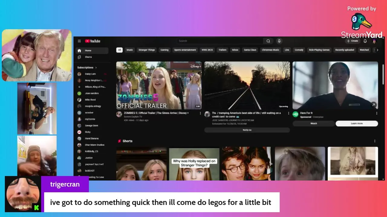Open Savage Dave channel avatar

tap(79, 126)
